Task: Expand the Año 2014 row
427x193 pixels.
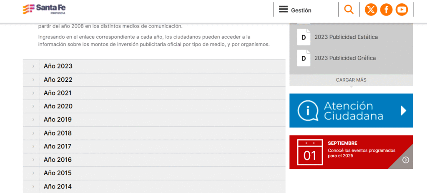Action: tap(58, 186)
